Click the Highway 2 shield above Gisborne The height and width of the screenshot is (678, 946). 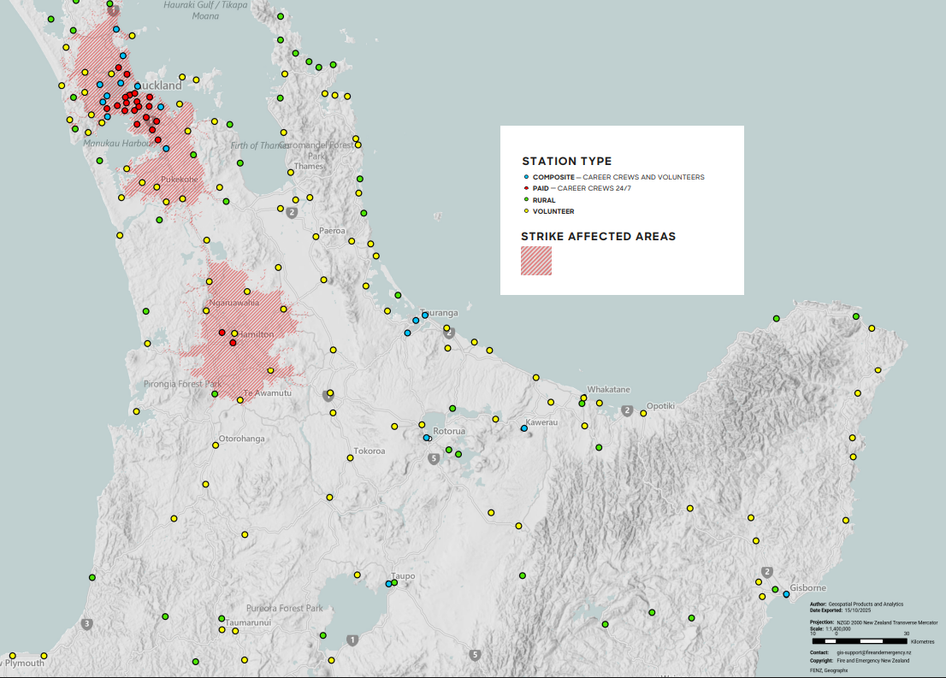point(767,572)
